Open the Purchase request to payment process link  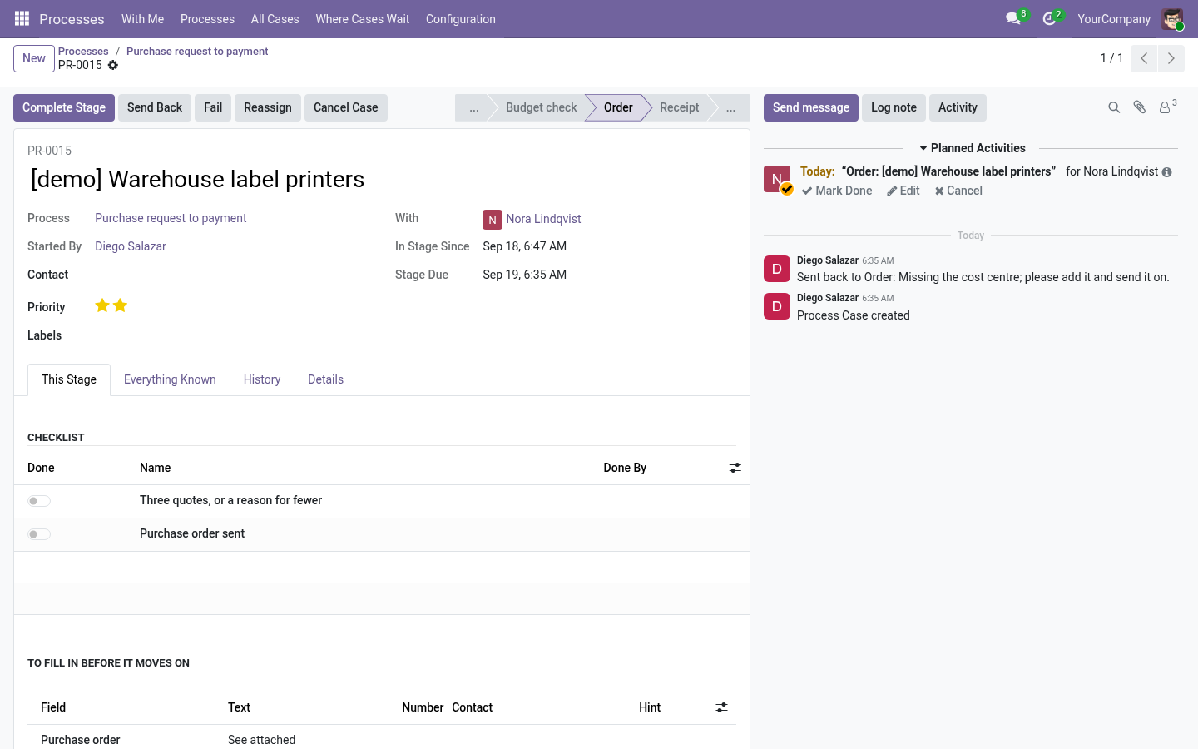pyautogui.click(x=171, y=218)
